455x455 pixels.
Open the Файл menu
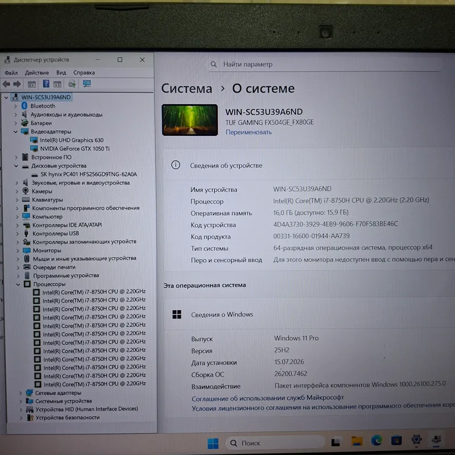pos(11,73)
